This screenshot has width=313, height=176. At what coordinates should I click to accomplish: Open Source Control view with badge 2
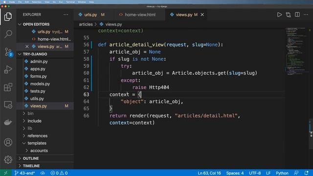click(8, 52)
